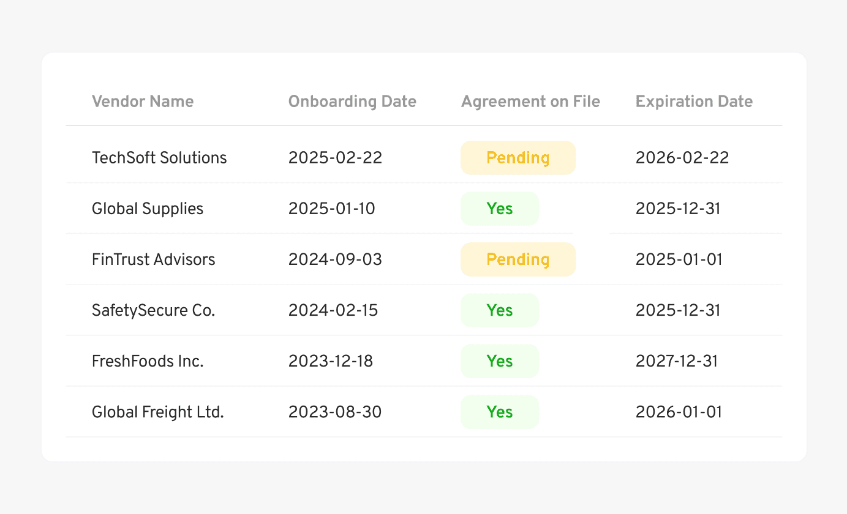The width and height of the screenshot is (847, 514).
Task: Select FinTrust Advisors vendor name
Action: tap(154, 259)
